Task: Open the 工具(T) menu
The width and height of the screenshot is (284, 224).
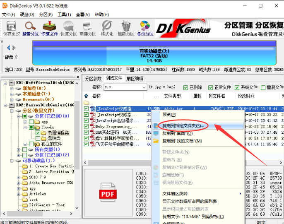Action: (64, 14)
